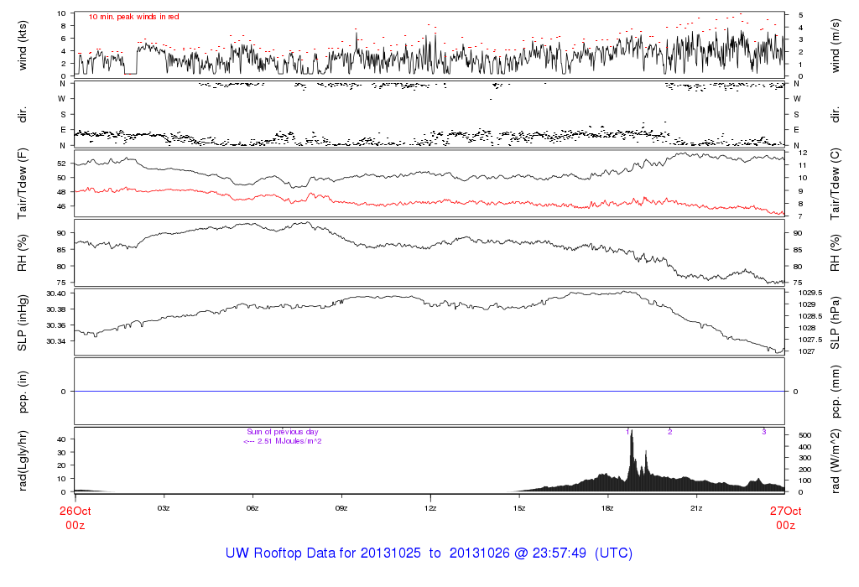
Task: Click the 'rad (W/m^2)' right axis label
Action: [836, 460]
